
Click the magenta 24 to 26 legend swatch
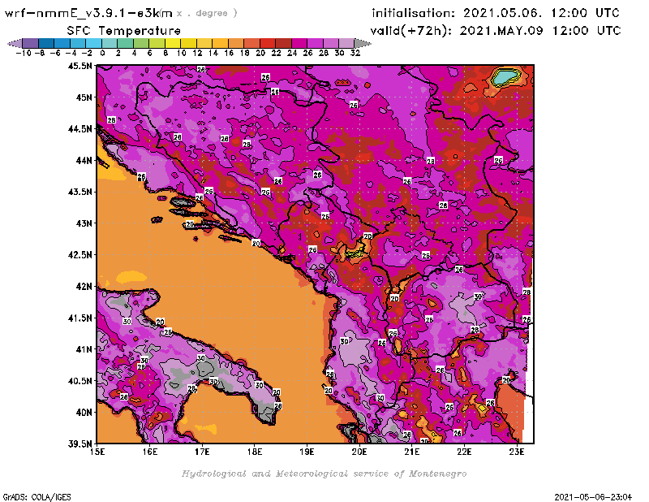(299, 43)
